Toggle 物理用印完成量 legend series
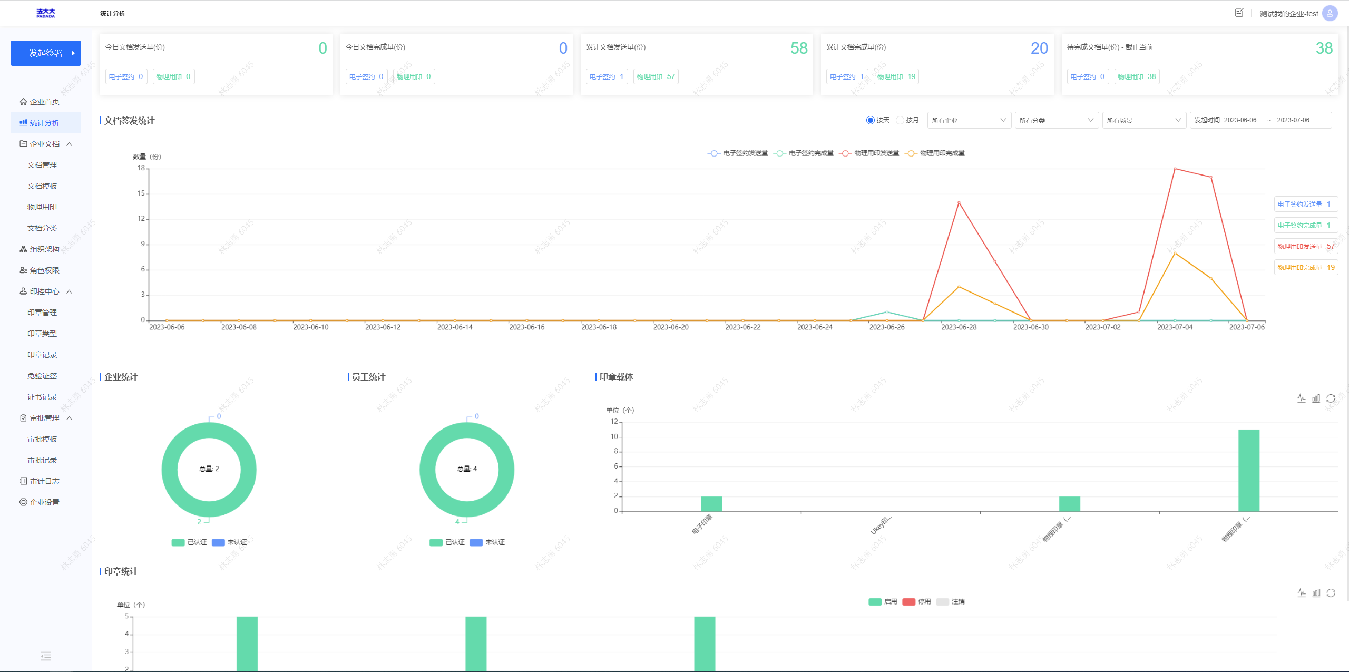Screen dimensions: 1349x672 coord(935,153)
